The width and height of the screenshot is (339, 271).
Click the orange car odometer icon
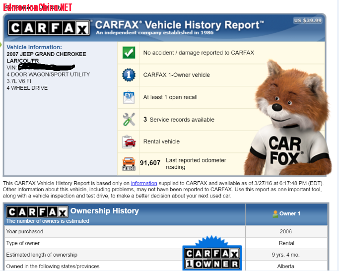pyautogui.click(x=129, y=163)
